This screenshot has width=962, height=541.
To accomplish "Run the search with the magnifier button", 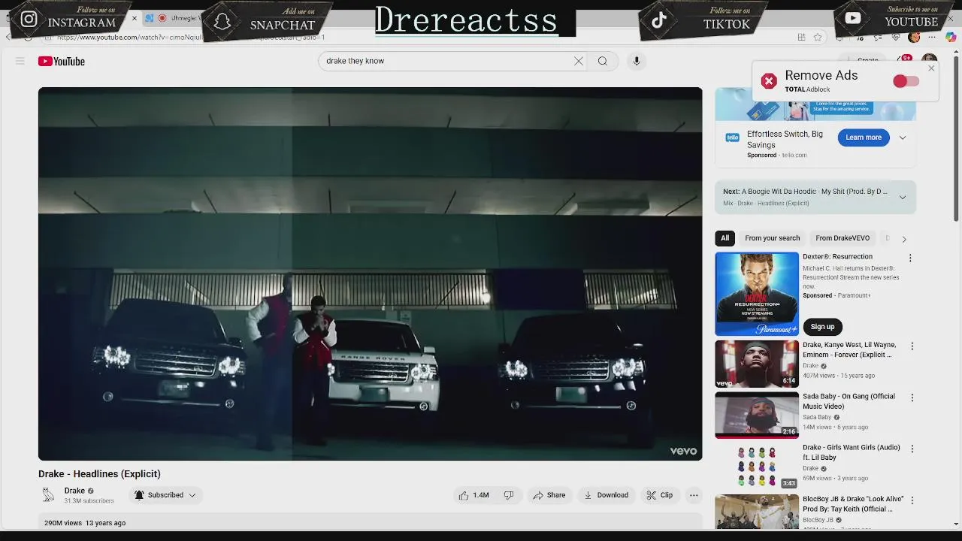I will [x=603, y=61].
